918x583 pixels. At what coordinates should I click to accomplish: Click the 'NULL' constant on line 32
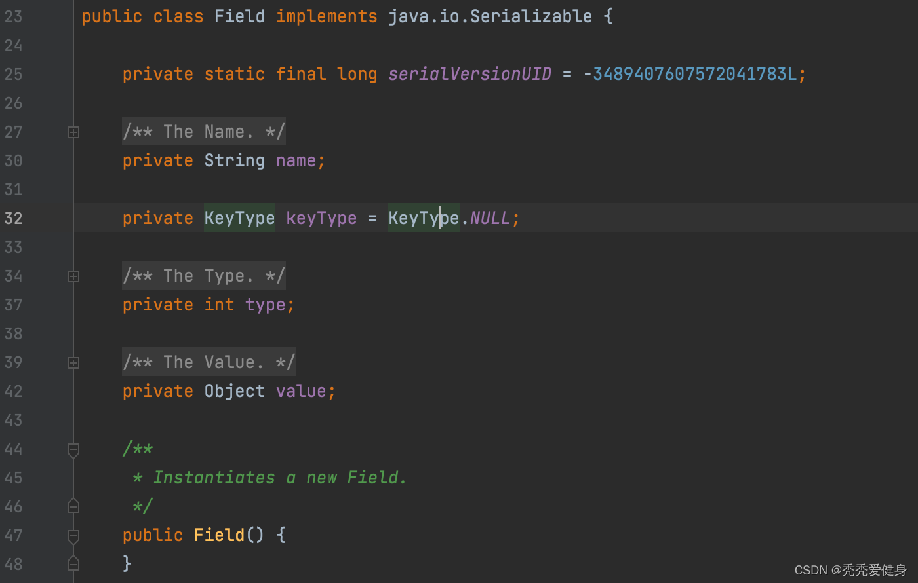coord(490,218)
